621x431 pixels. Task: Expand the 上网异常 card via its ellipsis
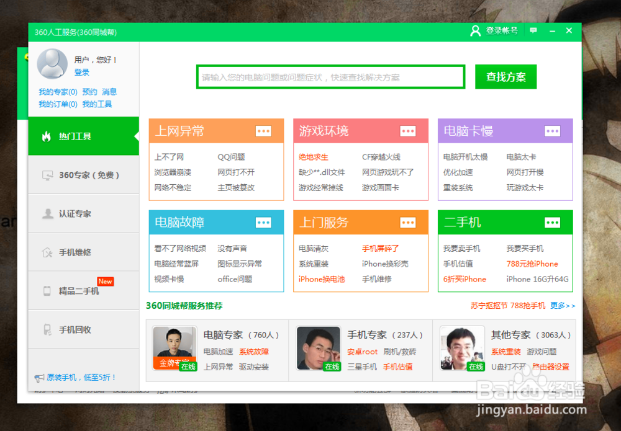(263, 131)
